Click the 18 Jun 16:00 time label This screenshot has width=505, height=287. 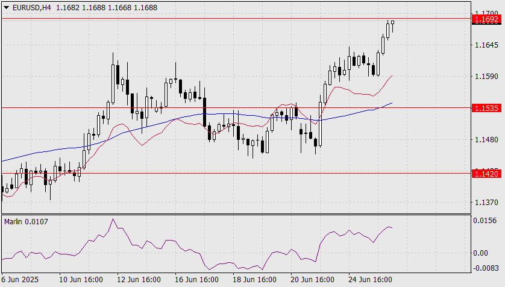click(x=254, y=280)
